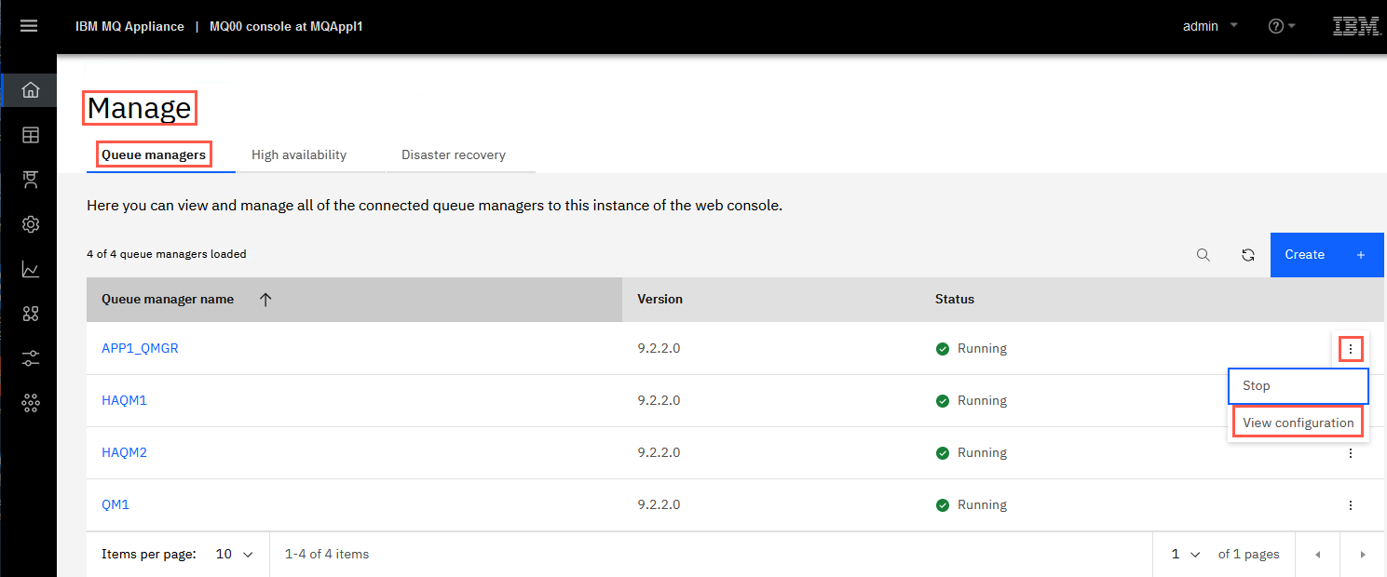Choose View configuration from the menu
This screenshot has width=1387, height=577.
coord(1299,423)
